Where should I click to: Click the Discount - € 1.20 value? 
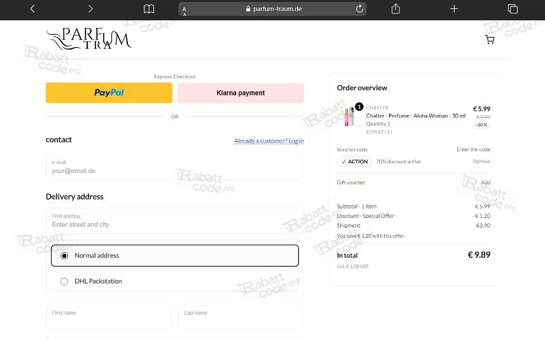(x=481, y=216)
